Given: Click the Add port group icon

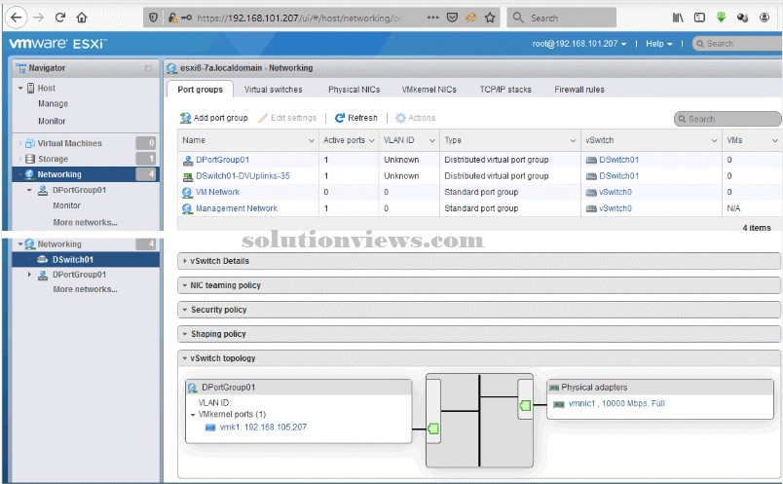Looking at the screenshot, I should pos(185,118).
